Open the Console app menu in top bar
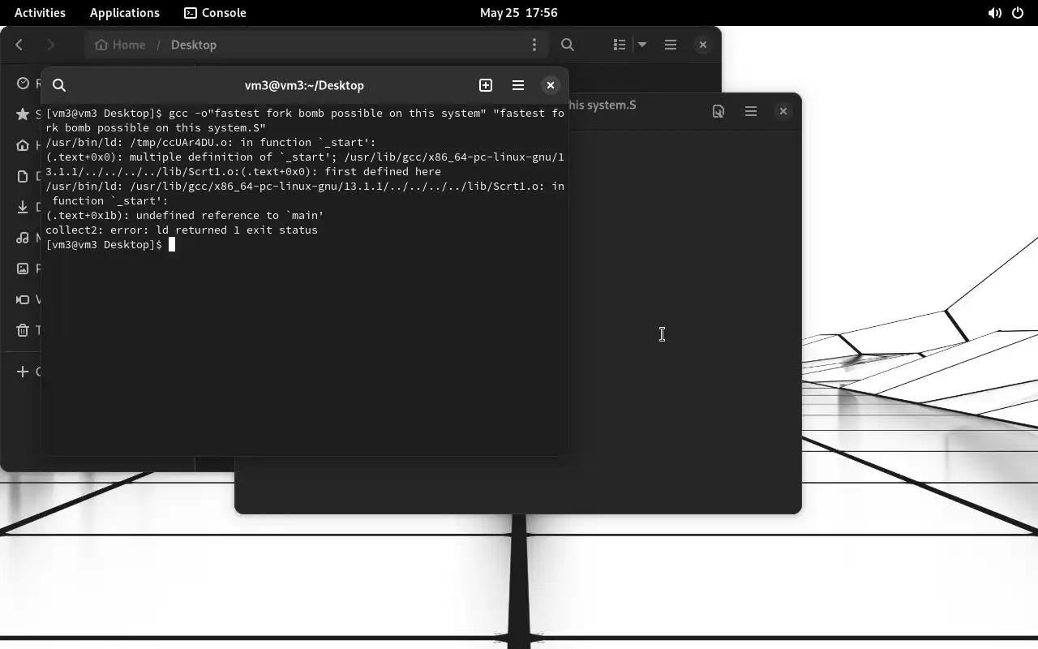This screenshot has width=1038, height=649. pyautogui.click(x=215, y=12)
